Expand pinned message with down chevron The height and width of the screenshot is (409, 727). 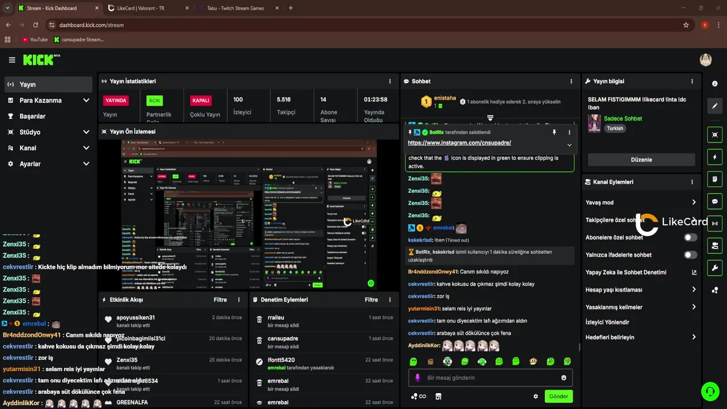pos(569,145)
